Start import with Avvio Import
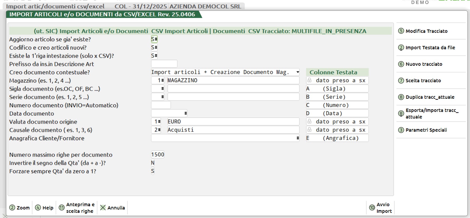470x218 pixels. [x=380, y=208]
